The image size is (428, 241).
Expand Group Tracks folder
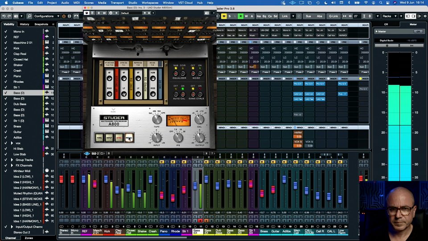pyautogui.click(x=12, y=160)
